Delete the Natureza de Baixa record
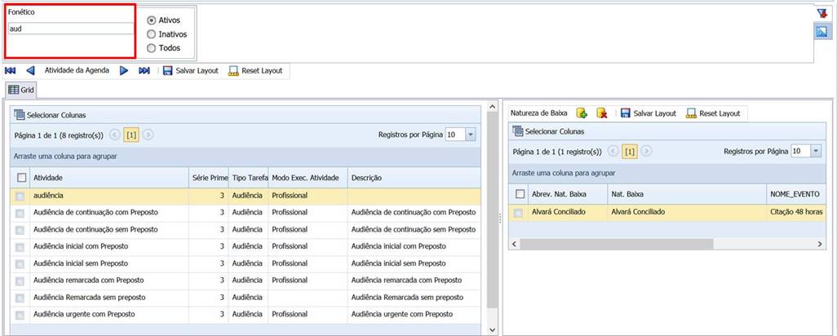Screen dimensions: 837x336 [602, 113]
